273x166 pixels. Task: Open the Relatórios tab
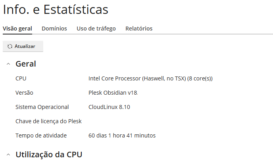[139, 29]
